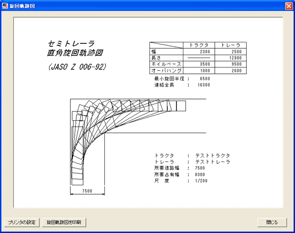Screen dimensions: 295x233
Task: Click the ホイルベース row label
Action: 166,64
